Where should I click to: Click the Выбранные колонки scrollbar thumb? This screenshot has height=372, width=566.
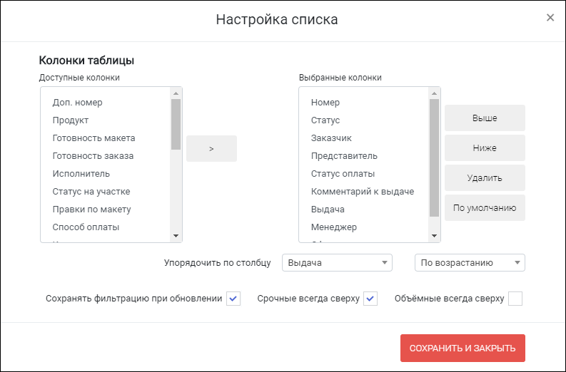click(434, 158)
